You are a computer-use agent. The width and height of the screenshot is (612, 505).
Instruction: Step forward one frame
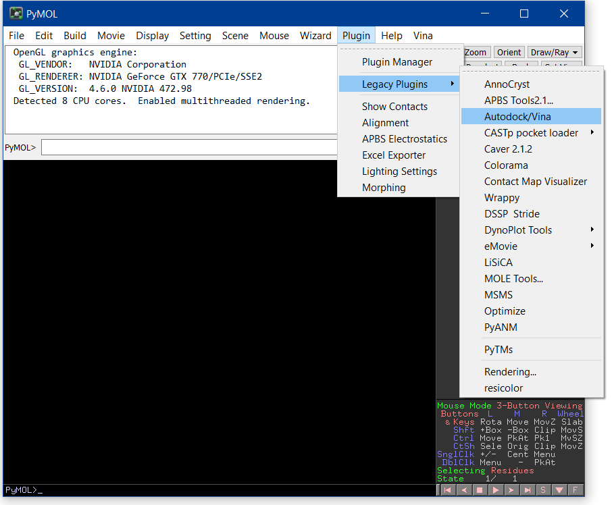pos(512,490)
